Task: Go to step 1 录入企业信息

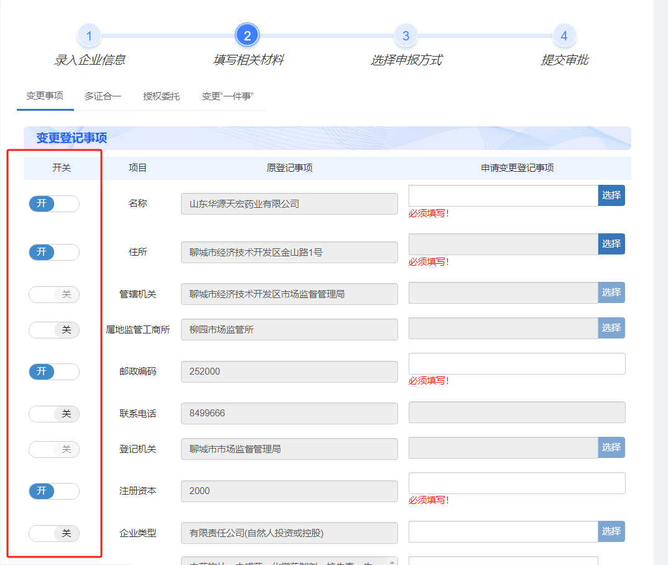Action: pyautogui.click(x=89, y=35)
